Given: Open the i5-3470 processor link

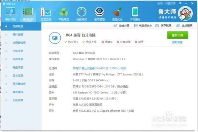Looking at the screenshot, I should [99, 68].
